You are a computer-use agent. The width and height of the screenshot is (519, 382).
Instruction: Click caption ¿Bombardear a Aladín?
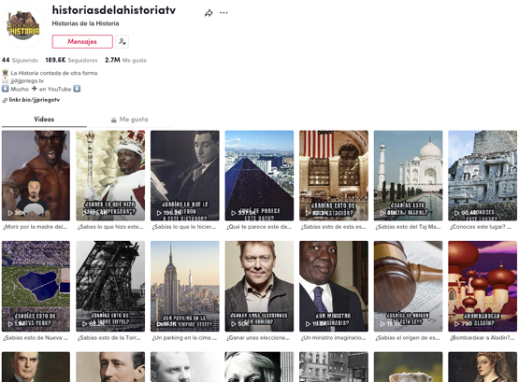coord(482,338)
